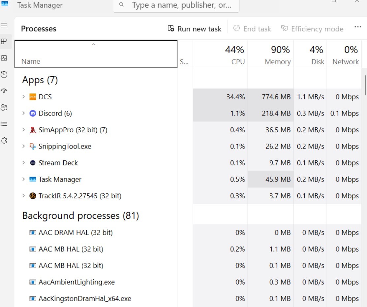The image size is (367, 307).
Task: Click DCS 1.1 MB/s disk value
Action: 311,97
